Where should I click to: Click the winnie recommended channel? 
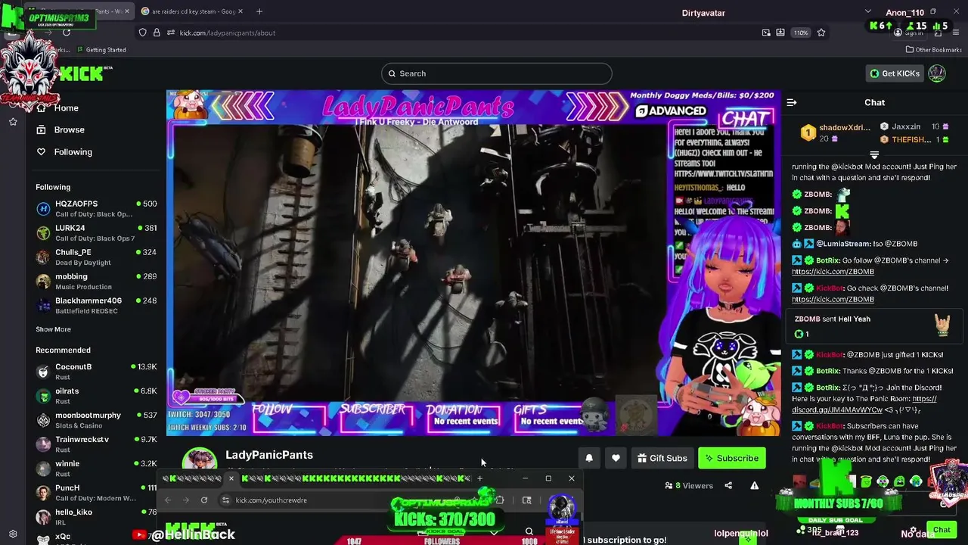coord(96,468)
